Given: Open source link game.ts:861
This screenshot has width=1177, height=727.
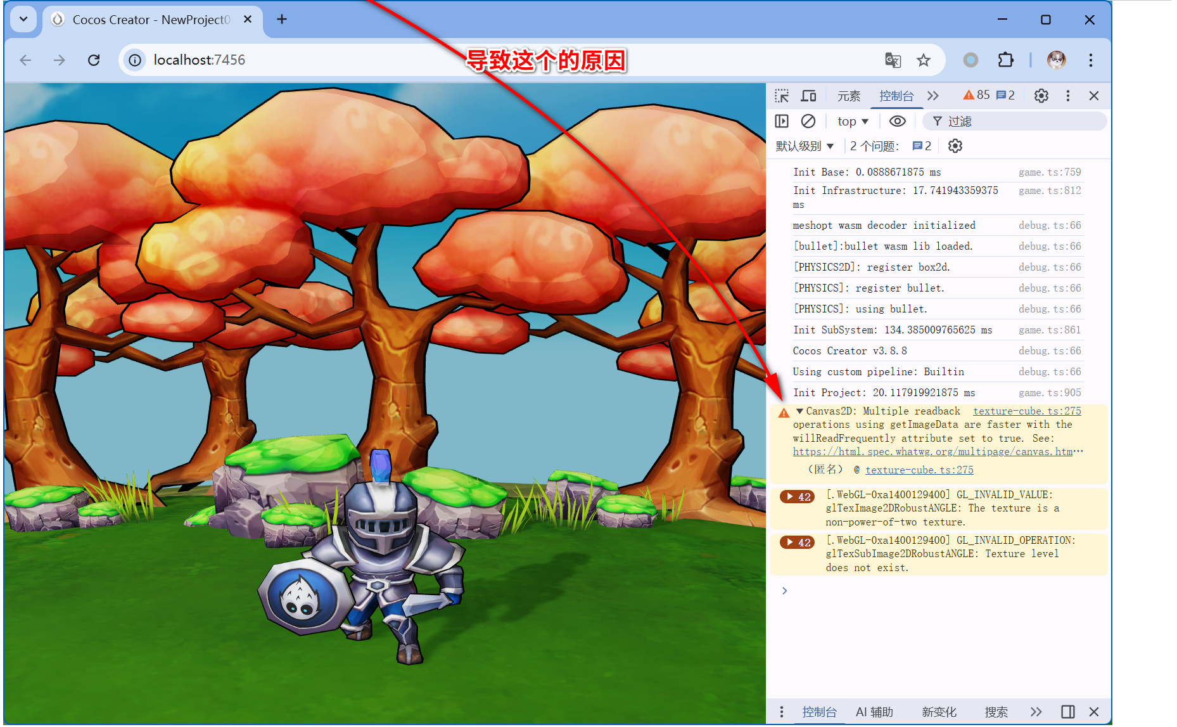Looking at the screenshot, I should pyautogui.click(x=1050, y=330).
